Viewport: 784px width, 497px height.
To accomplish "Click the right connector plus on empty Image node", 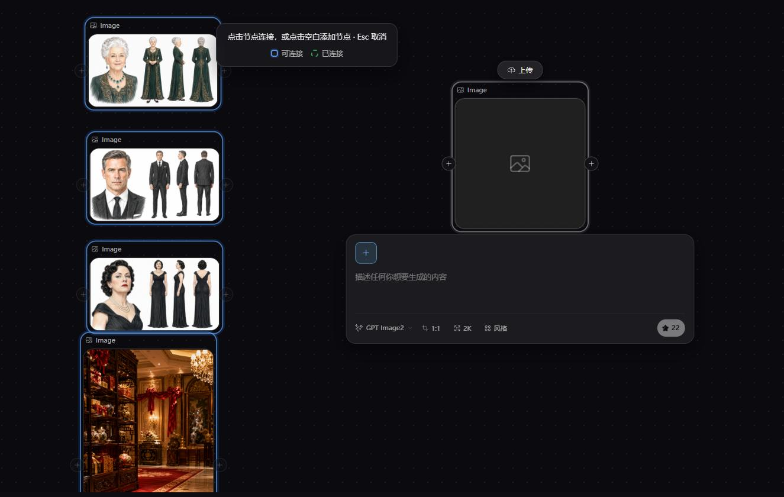I will pos(591,163).
